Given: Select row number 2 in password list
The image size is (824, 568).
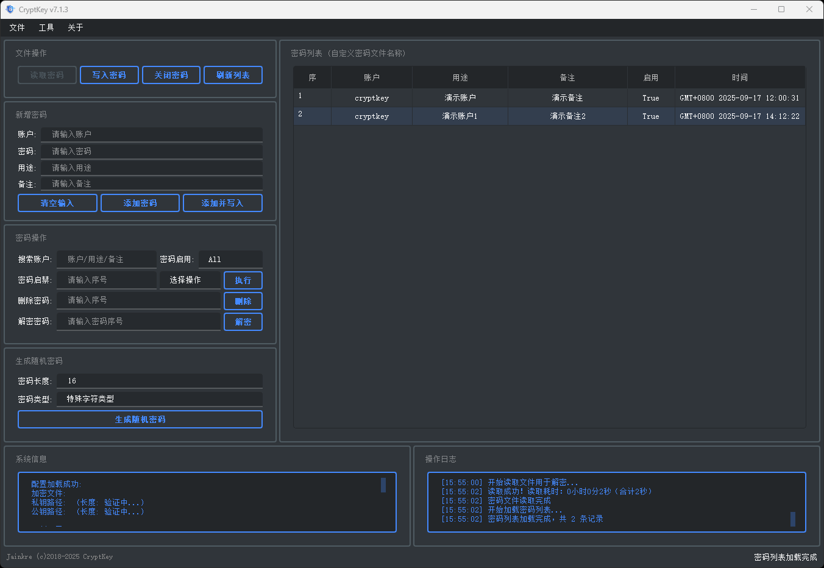Looking at the screenshot, I should tap(312, 116).
